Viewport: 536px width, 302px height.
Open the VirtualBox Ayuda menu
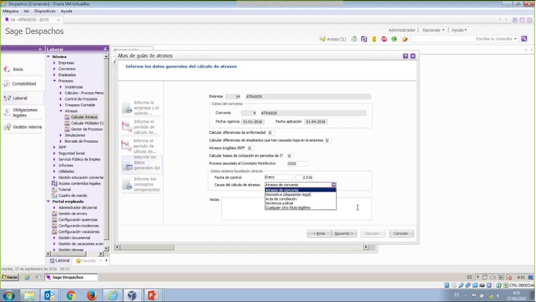point(66,11)
